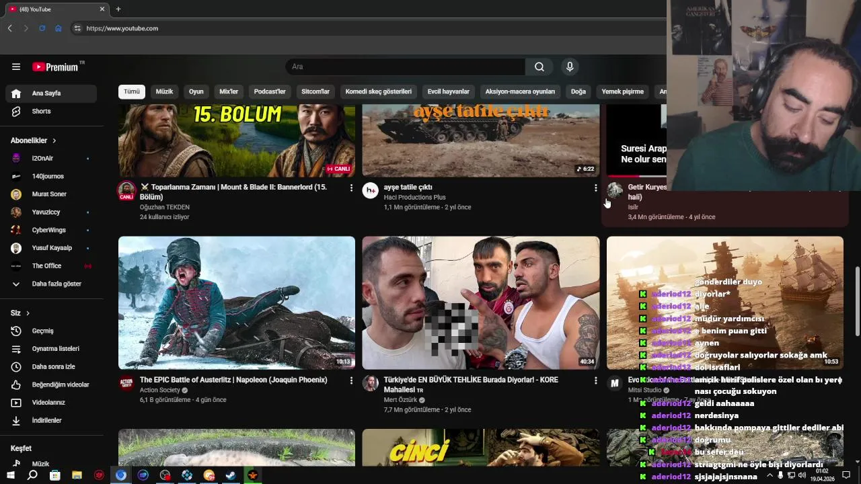
Task: Select the Sitcom'lar filter chip
Action: 315,91
